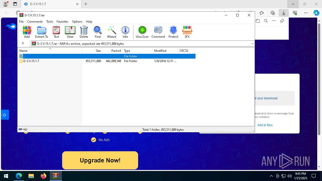Show hidden tray icons chevron
The width and height of the screenshot is (322, 181).
(x=271, y=176)
